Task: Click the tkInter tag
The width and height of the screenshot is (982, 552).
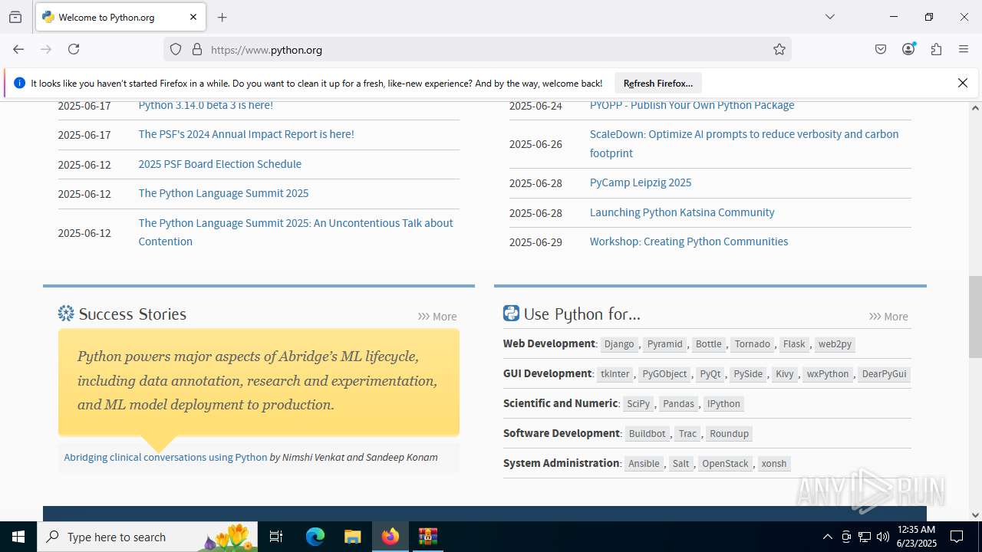Action: [x=615, y=374]
